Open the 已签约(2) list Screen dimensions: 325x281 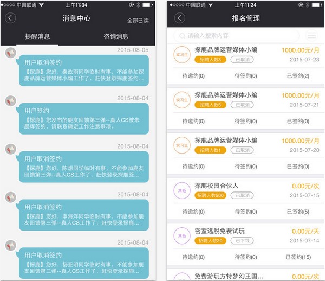tap(297, 76)
